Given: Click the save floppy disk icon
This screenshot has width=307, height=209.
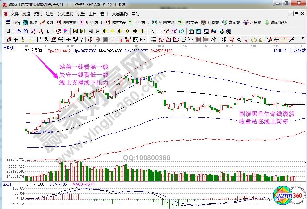Looking at the screenshot, I should [214, 31].
